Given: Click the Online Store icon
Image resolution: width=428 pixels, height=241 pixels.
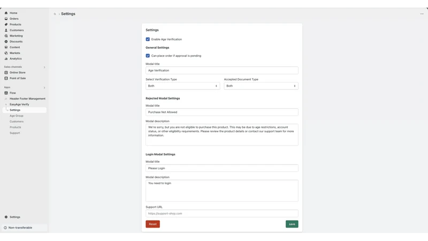Looking at the screenshot, I should [6, 72].
